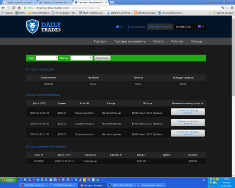Screen dimensions: 235x188
Task: Open the Russian flag language selector
Action: [x=200, y=27]
